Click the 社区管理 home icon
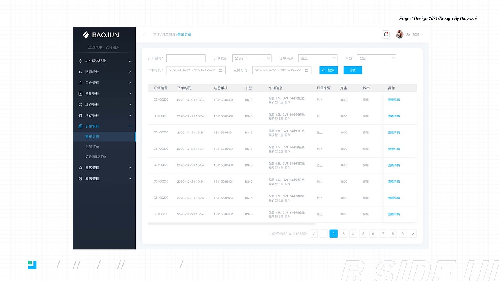Screen dimensions: 499x281 80,168
